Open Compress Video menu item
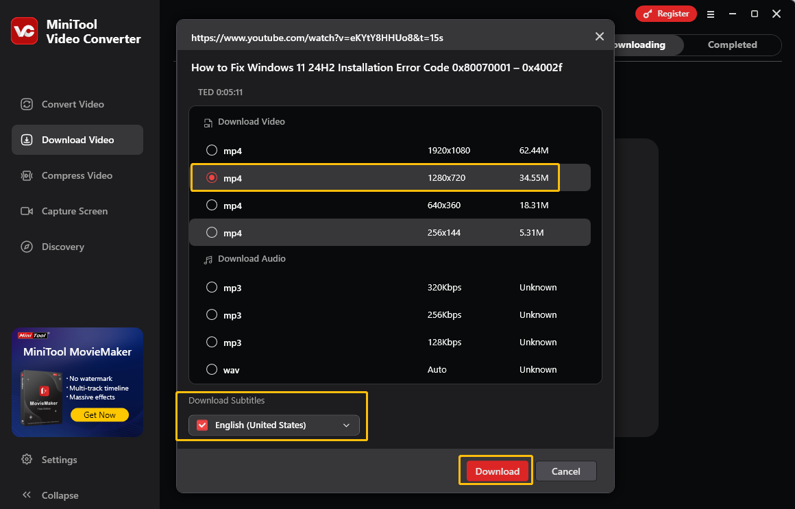The width and height of the screenshot is (795, 509). click(77, 175)
